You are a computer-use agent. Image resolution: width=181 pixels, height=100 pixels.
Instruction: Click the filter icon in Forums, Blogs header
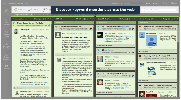(x=45, y=19)
